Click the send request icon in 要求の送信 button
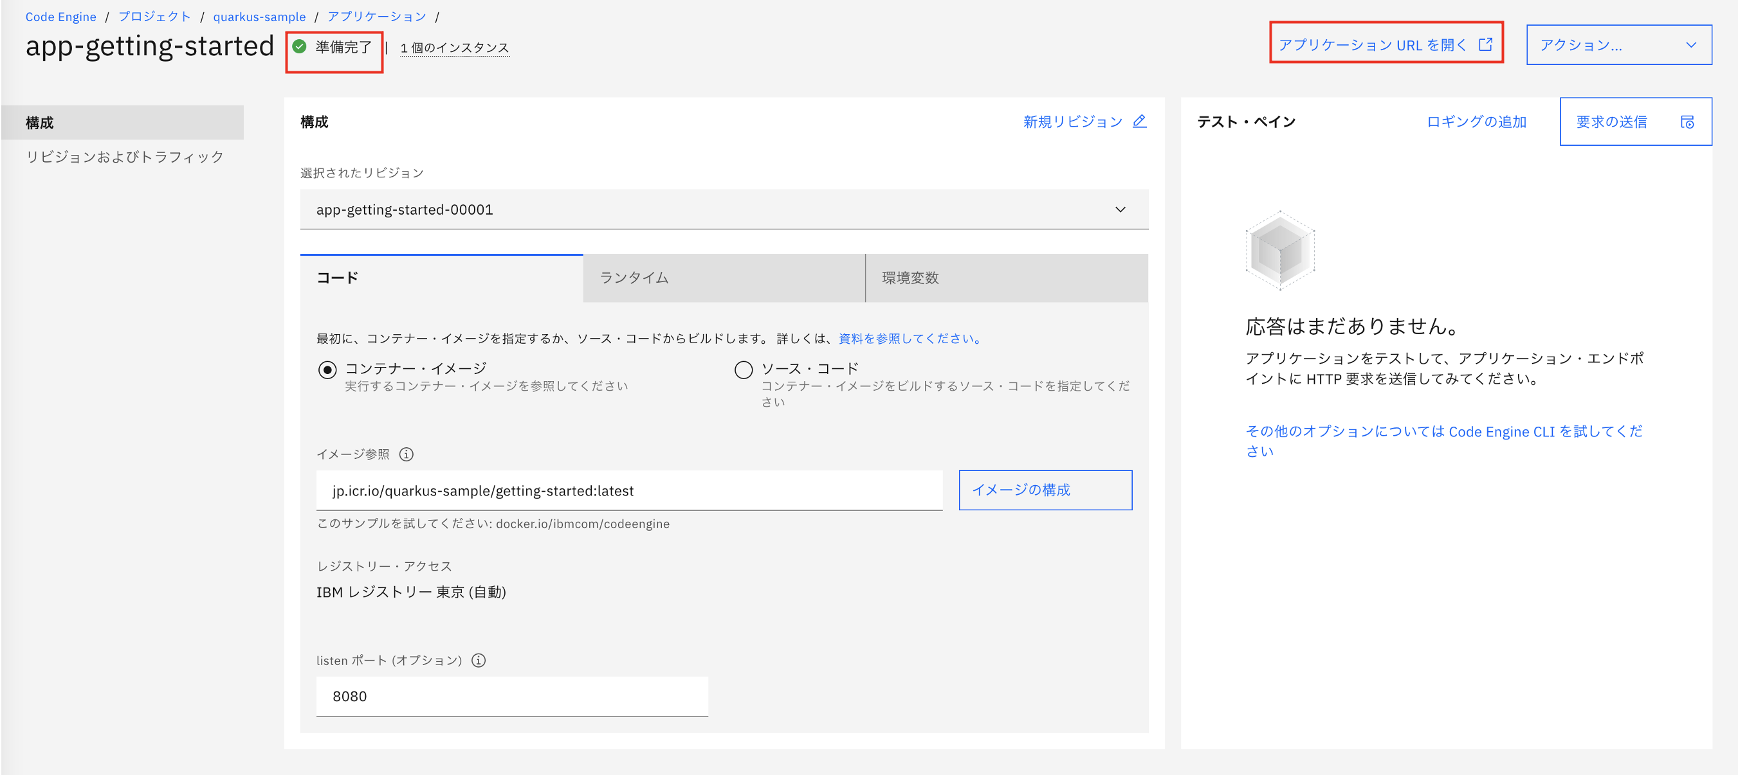 pos(1687,122)
